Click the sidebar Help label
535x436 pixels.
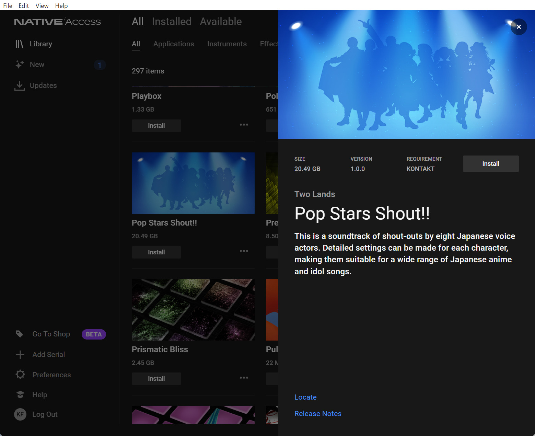40,395
